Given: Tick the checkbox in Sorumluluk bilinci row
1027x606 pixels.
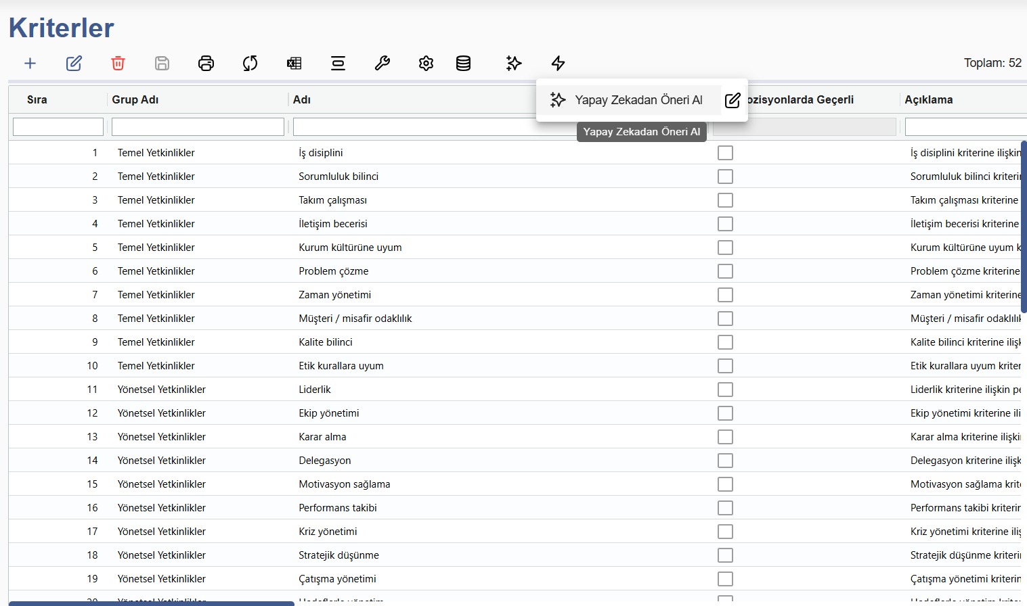Looking at the screenshot, I should pyautogui.click(x=725, y=177).
